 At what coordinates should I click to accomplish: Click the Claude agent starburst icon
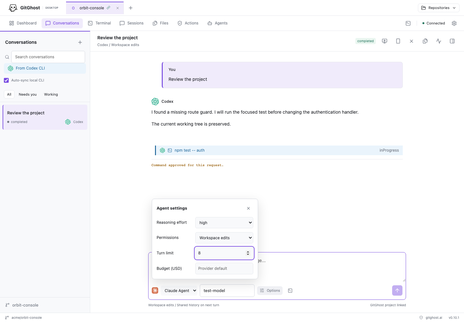pyautogui.click(x=155, y=290)
